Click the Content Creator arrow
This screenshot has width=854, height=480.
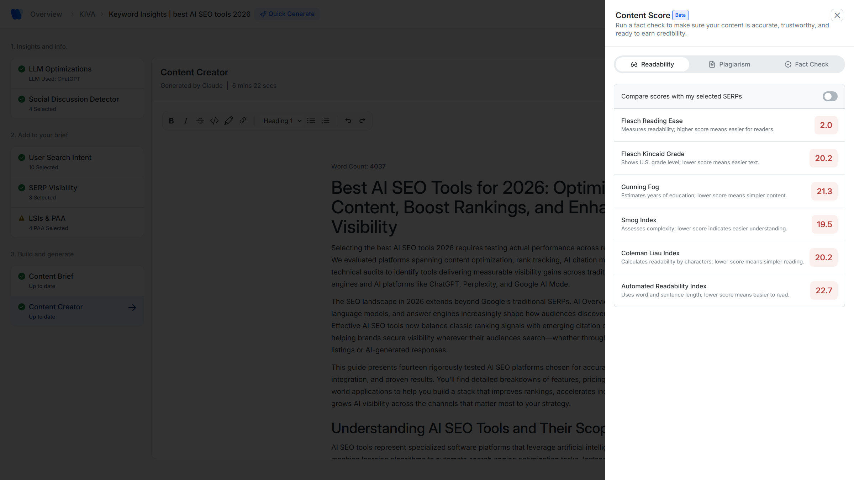132,308
